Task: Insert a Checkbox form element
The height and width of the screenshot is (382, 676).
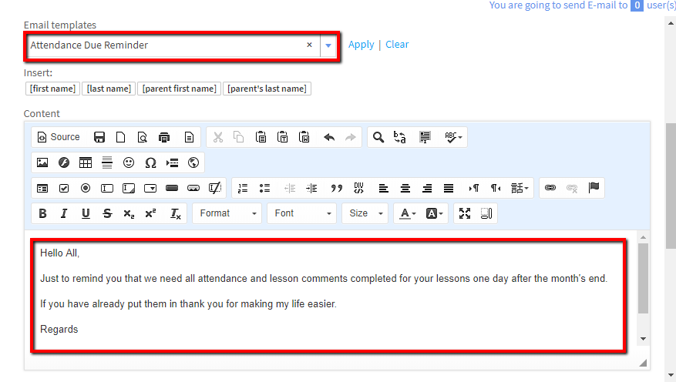Action: click(64, 188)
